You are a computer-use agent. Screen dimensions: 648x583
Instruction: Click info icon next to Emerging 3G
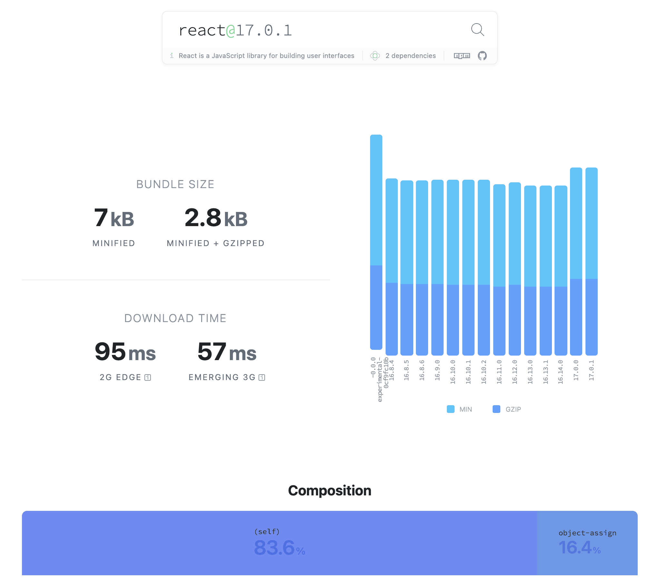tap(262, 377)
